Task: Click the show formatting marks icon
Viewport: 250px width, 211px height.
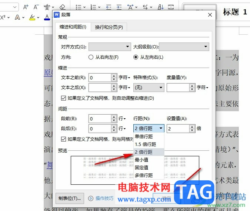Action: [171, 7]
